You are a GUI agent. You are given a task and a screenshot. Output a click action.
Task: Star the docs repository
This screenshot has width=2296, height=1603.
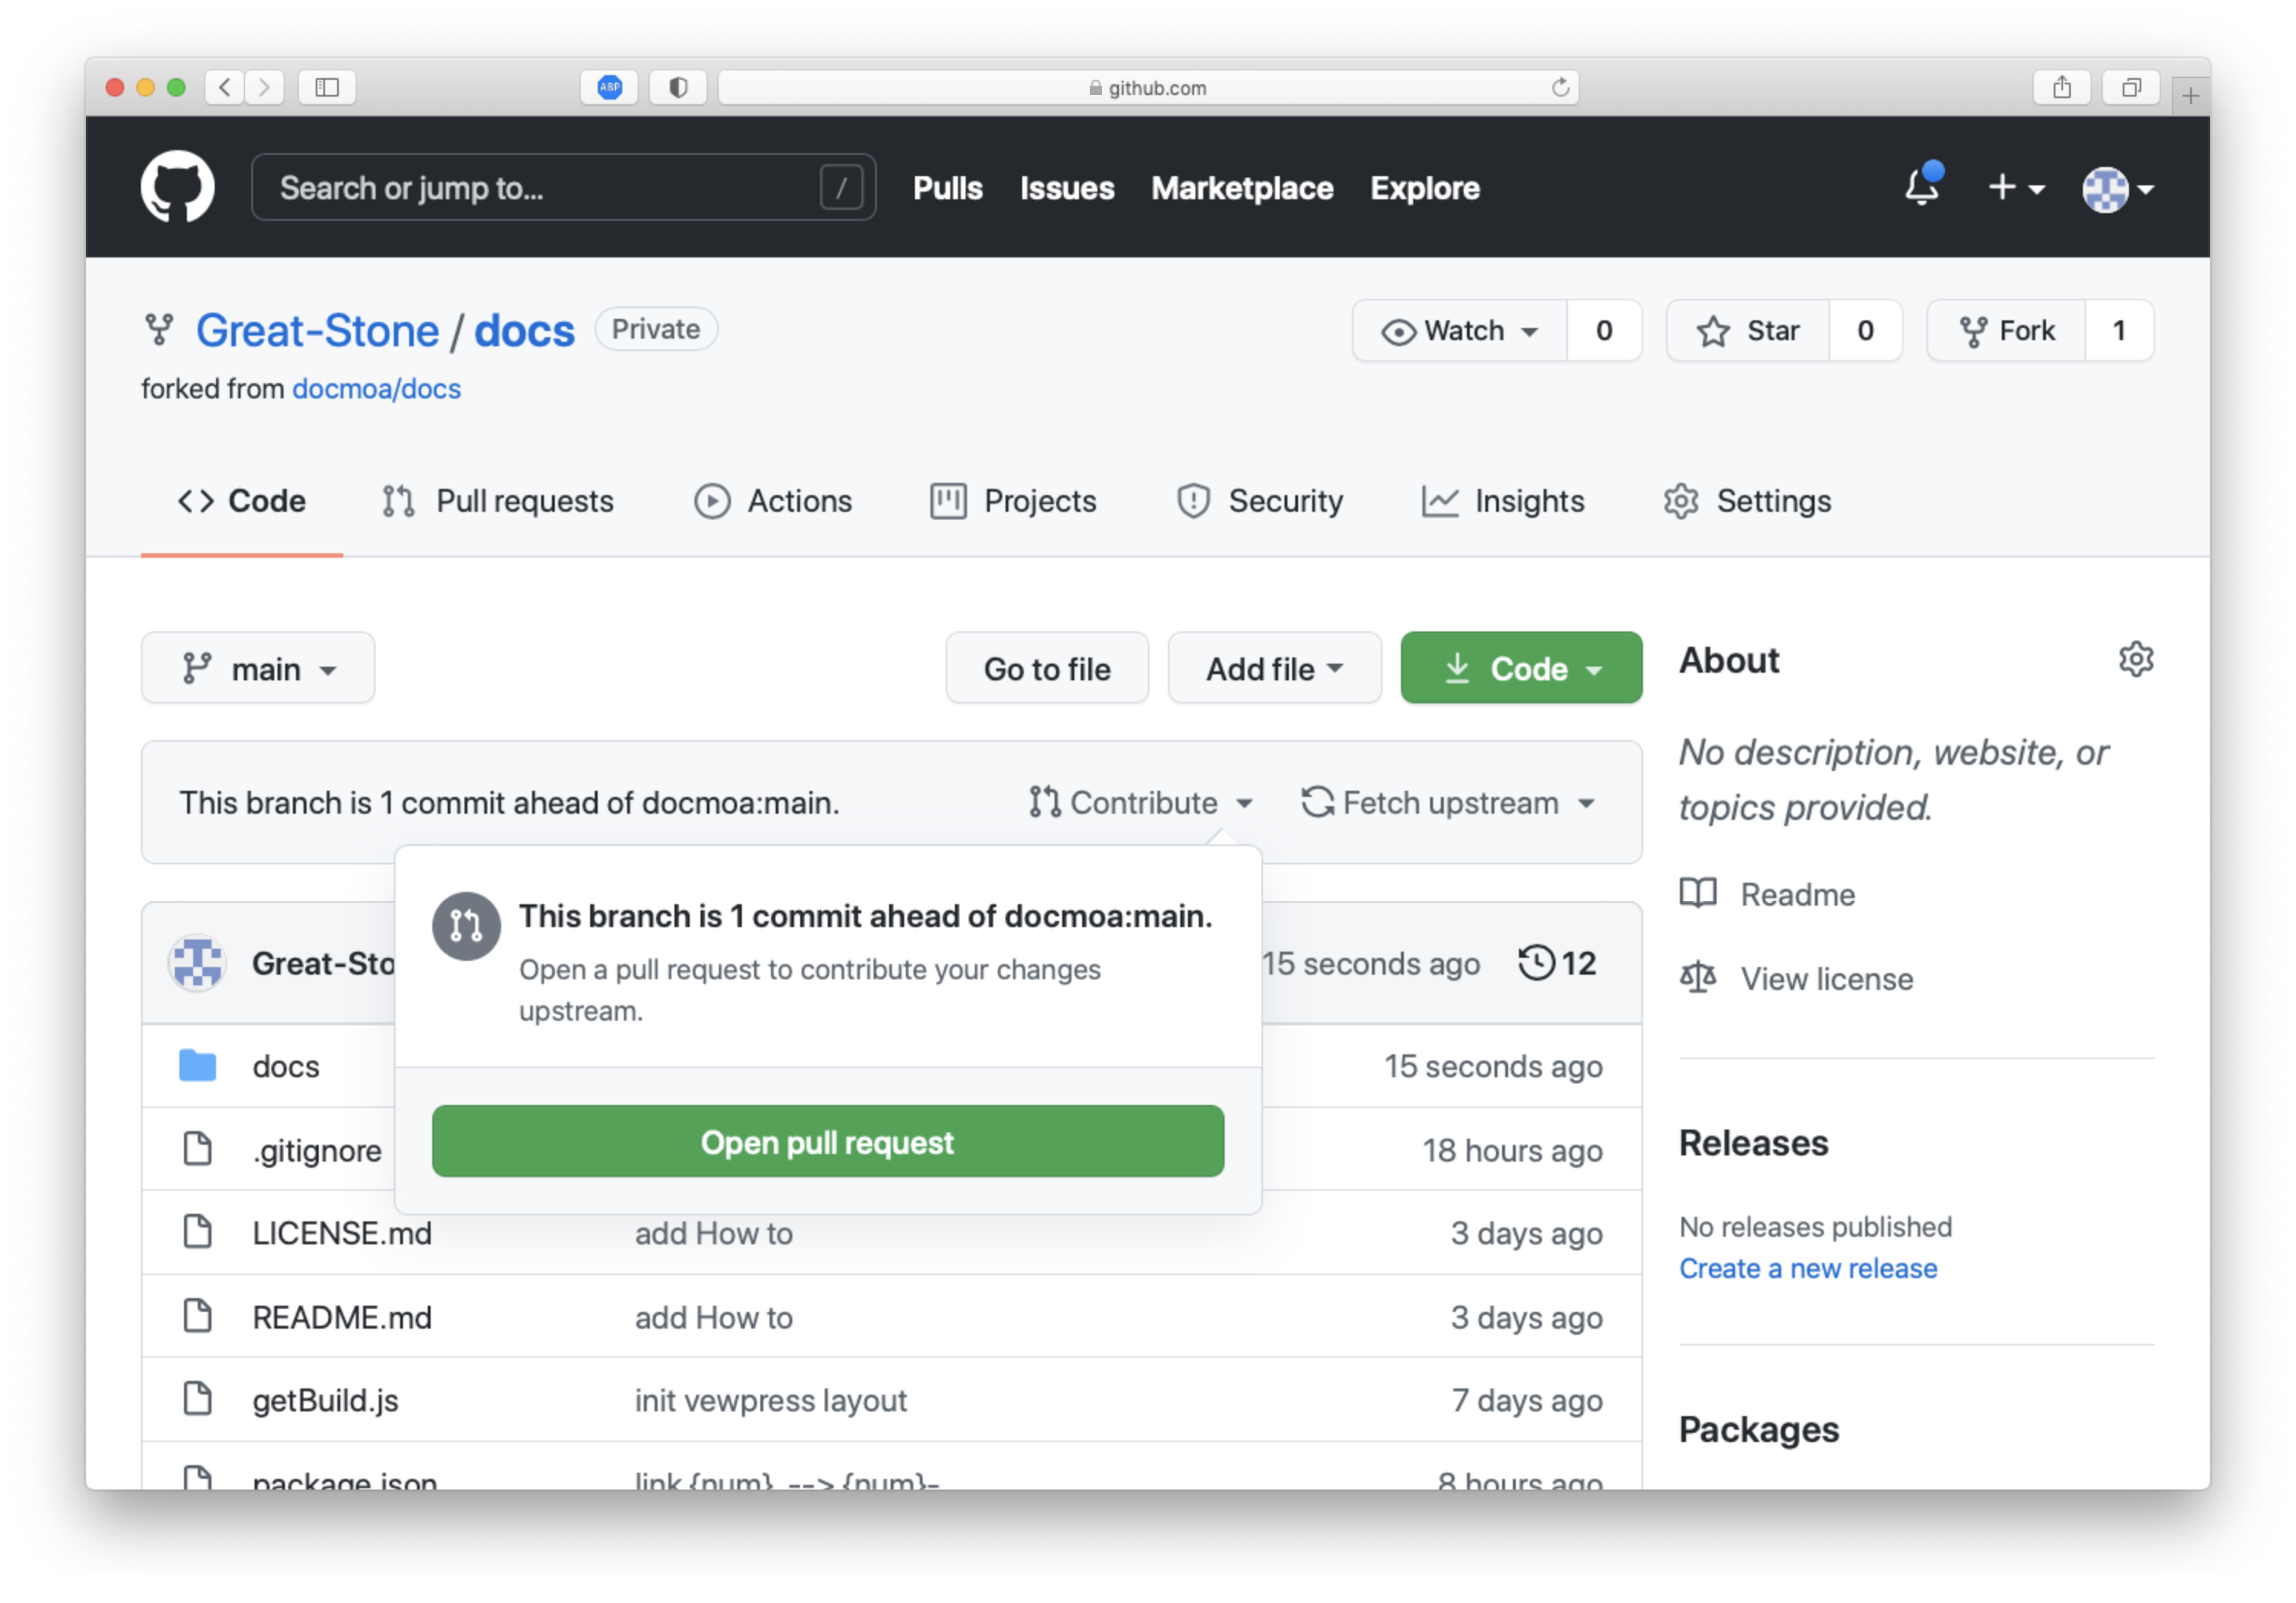tap(1748, 331)
